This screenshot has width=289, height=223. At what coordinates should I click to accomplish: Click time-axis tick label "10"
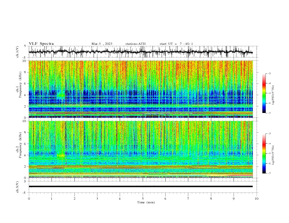(257, 199)
